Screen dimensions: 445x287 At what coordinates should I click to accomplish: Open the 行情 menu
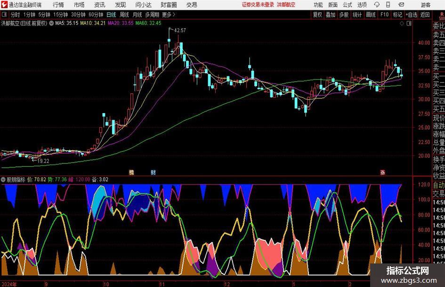pyautogui.click(x=58, y=5)
